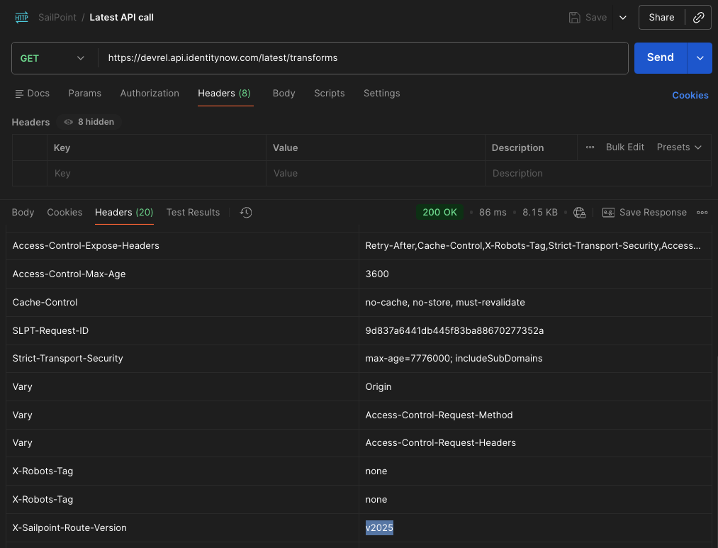This screenshot has height=548, width=718.
Task: Open the Docs page icon
Action: 20,94
